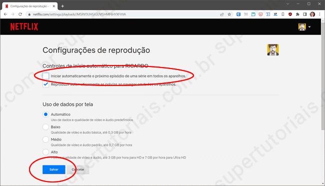
Task: Reload the Netflix settings page
Action: pyautogui.click(x=20, y=14)
